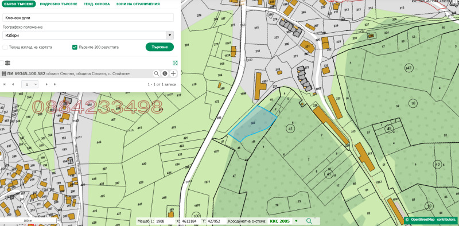Image resolution: width=459 pixels, height=226 pixels.
Task: Open 'Зони на ограничения' tab
Action: pos(138,4)
